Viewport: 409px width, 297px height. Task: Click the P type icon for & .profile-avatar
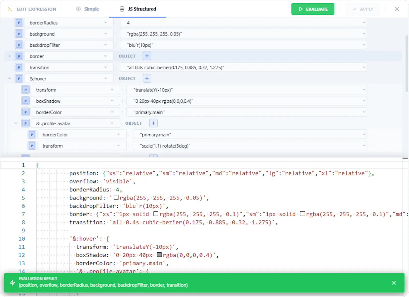coord(25,124)
